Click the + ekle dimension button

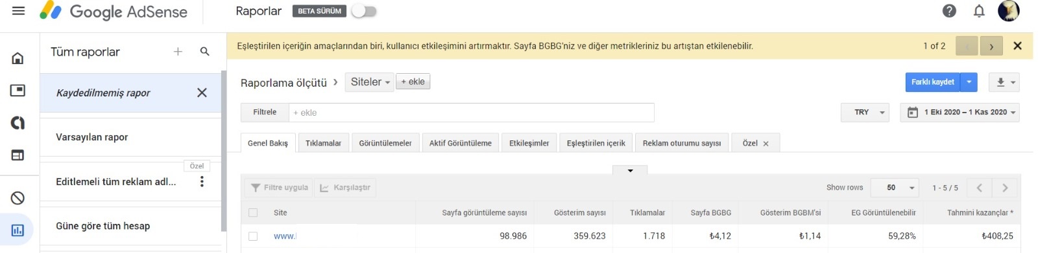coord(413,82)
